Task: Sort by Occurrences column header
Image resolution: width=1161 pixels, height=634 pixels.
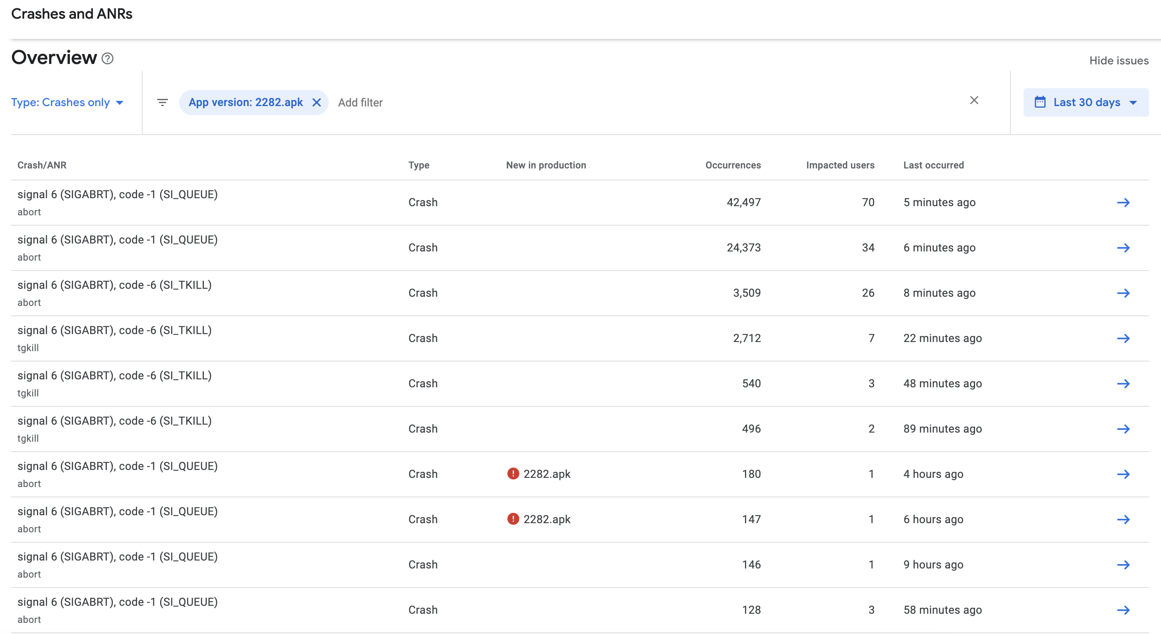Action: click(x=733, y=165)
